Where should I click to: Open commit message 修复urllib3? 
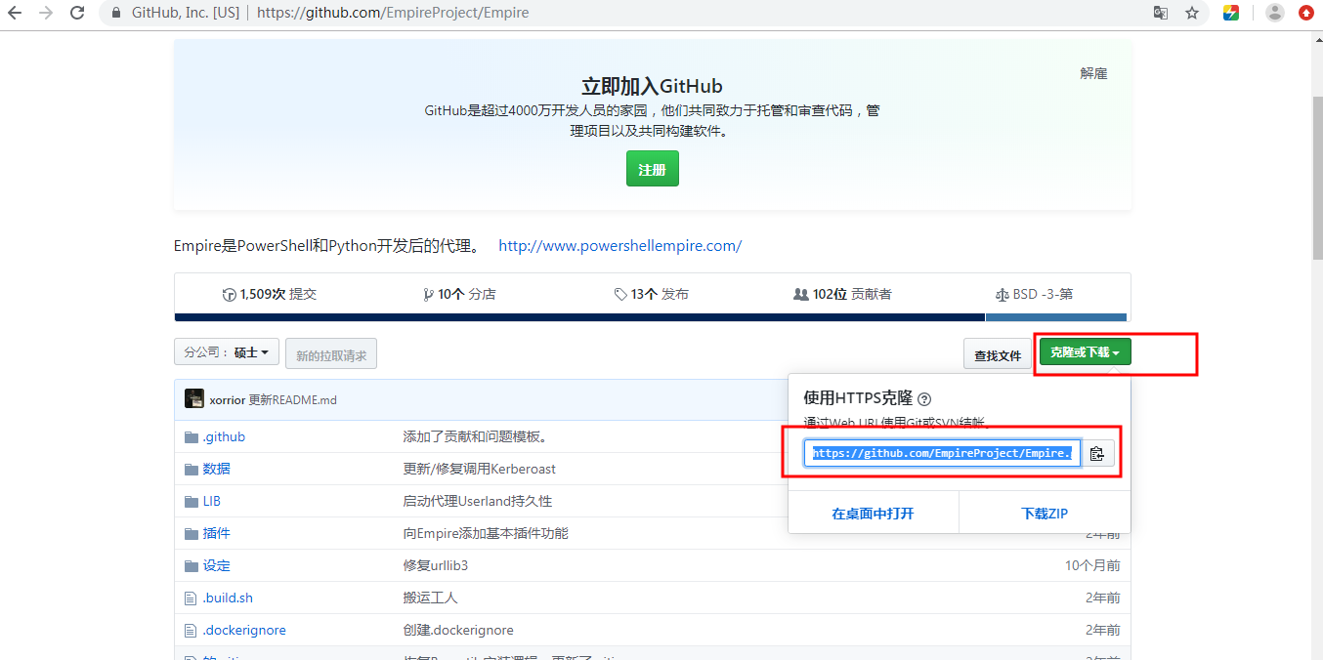(x=435, y=565)
